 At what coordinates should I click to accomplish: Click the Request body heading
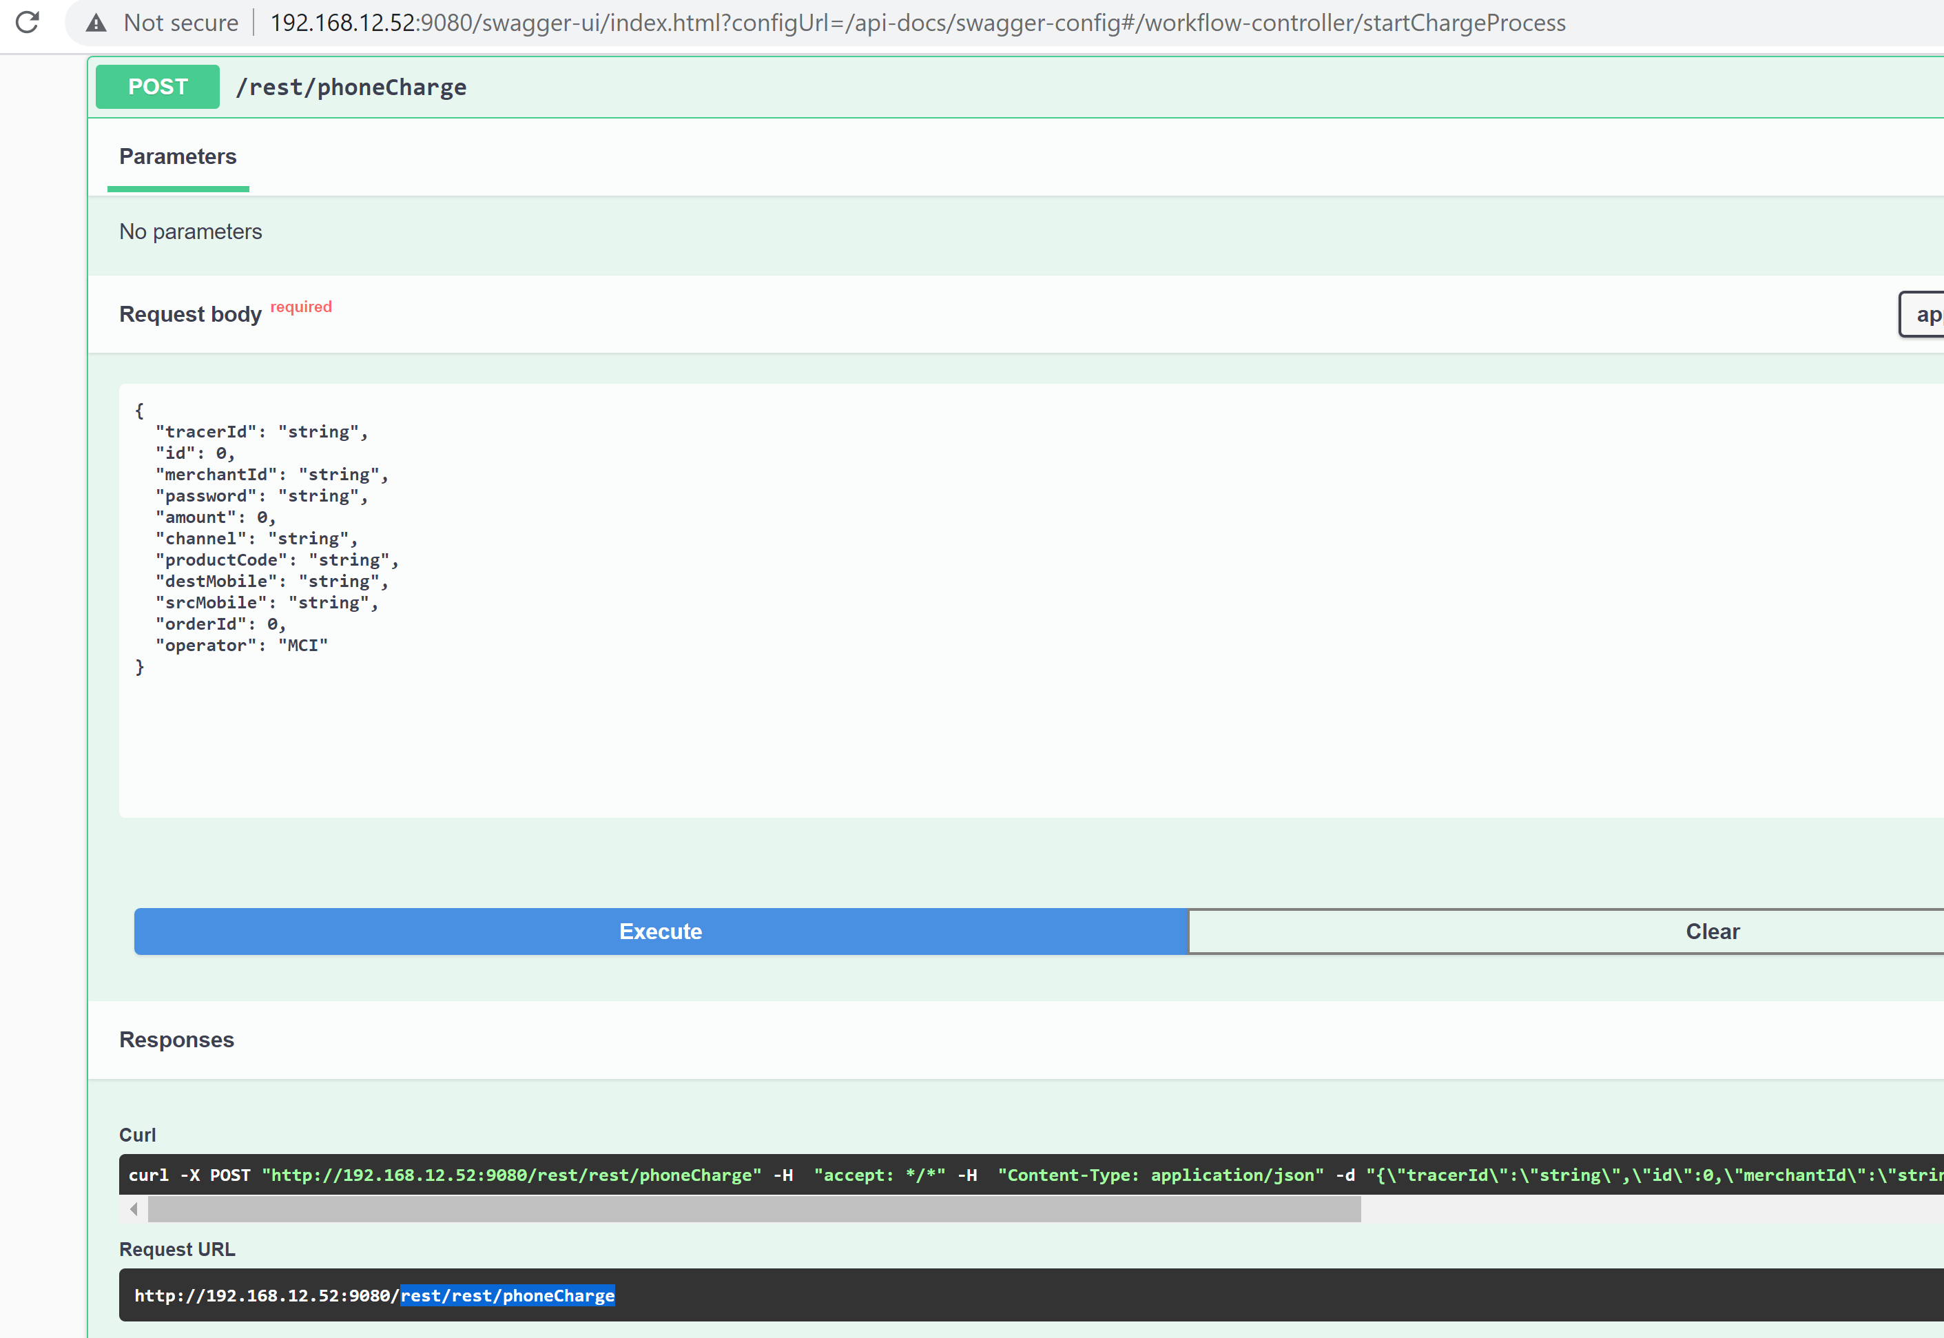[x=190, y=314]
